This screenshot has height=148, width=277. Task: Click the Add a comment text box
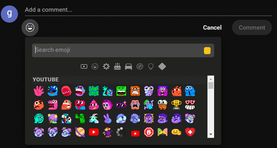[148, 10]
